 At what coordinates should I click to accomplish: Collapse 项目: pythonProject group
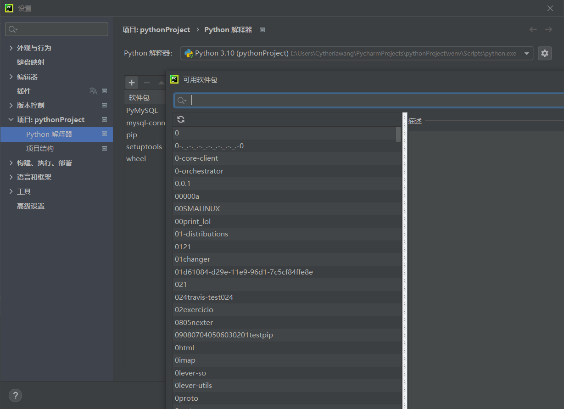pyautogui.click(x=11, y=119)
